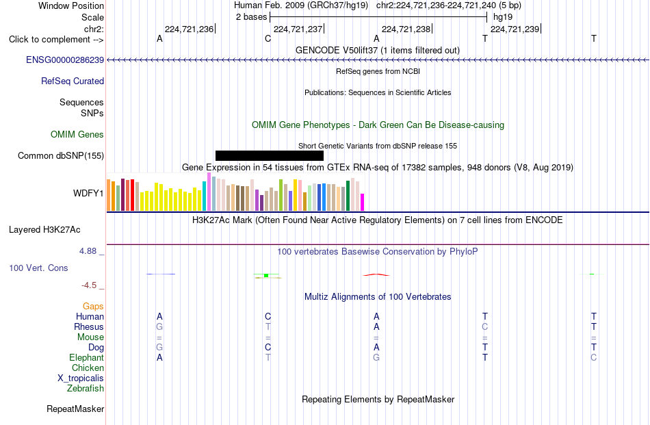Click 'Repeating Elements by RepeatMasker' title

tap(378, 400)
